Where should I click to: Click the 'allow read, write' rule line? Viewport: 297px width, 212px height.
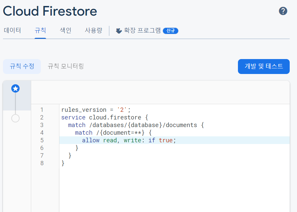(x=129, y=140)
